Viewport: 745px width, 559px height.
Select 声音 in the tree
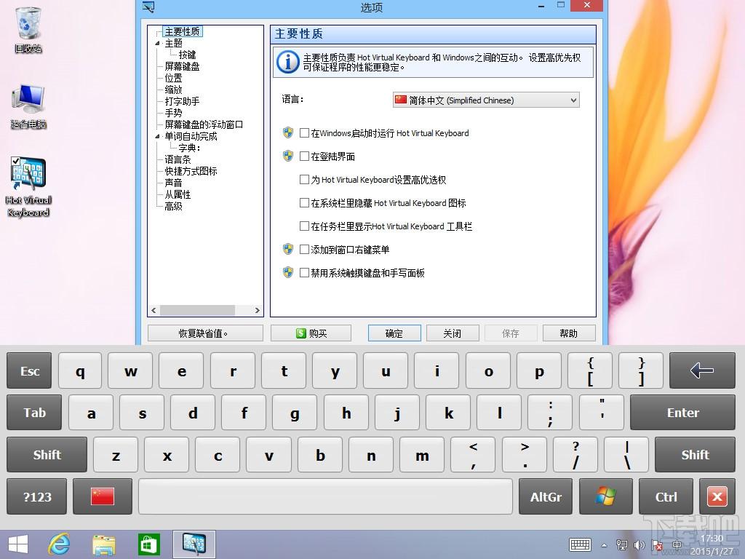click(x=173, y=183)
